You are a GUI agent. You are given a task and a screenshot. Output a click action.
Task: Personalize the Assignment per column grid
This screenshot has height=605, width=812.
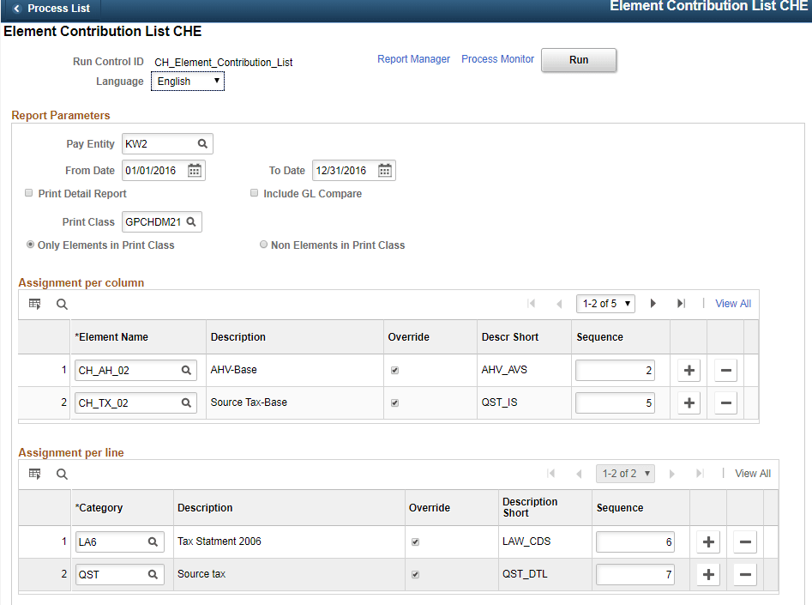pos(34,304)
